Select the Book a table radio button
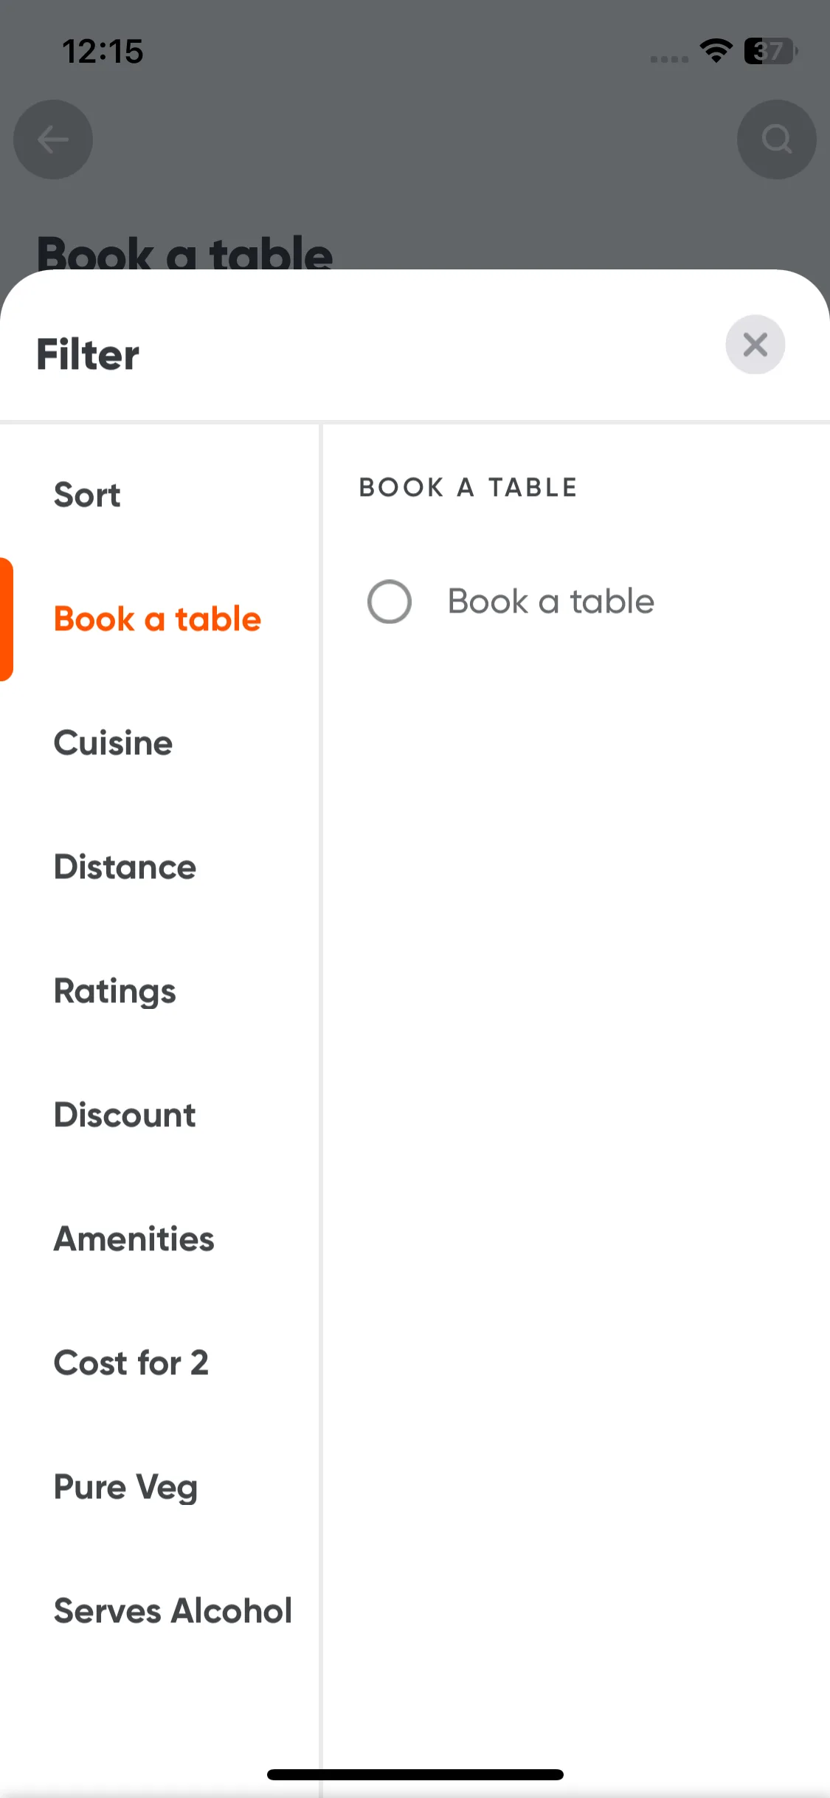 pos(390,602)
